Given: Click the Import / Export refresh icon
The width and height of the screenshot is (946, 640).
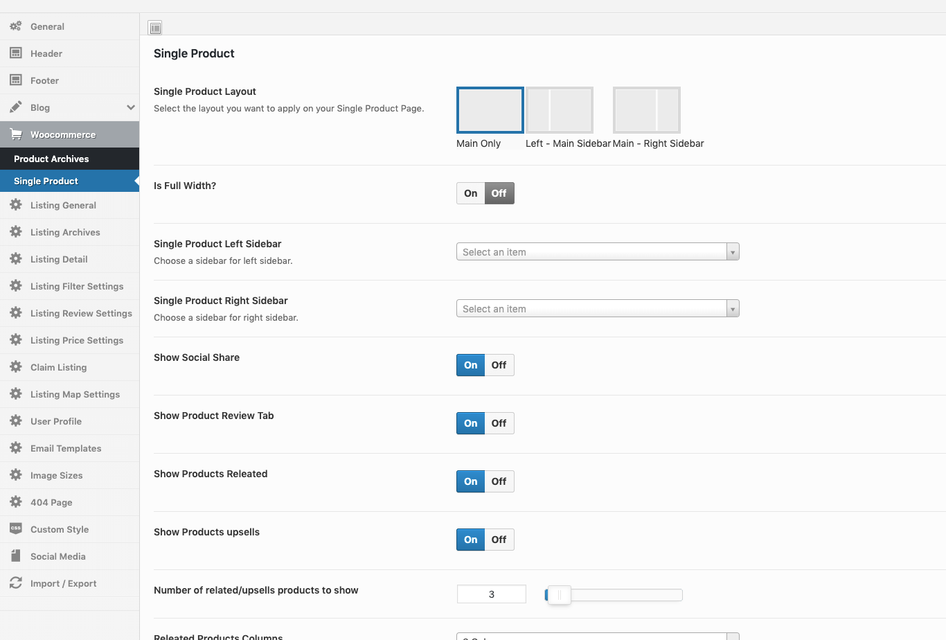Looking at the screenshot, I should pyautogui.click(x=15, y=583).
